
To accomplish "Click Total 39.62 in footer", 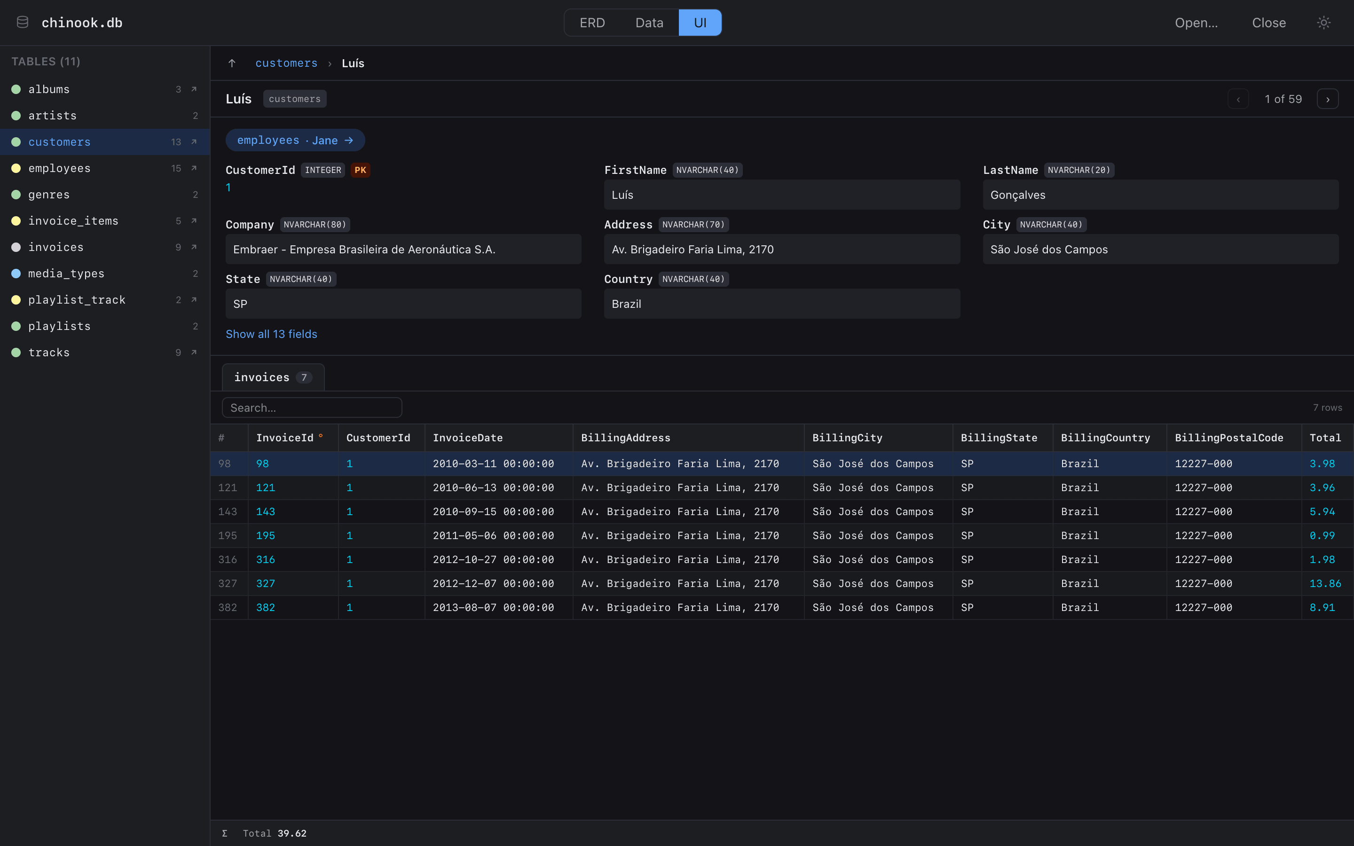I will 274,833.
